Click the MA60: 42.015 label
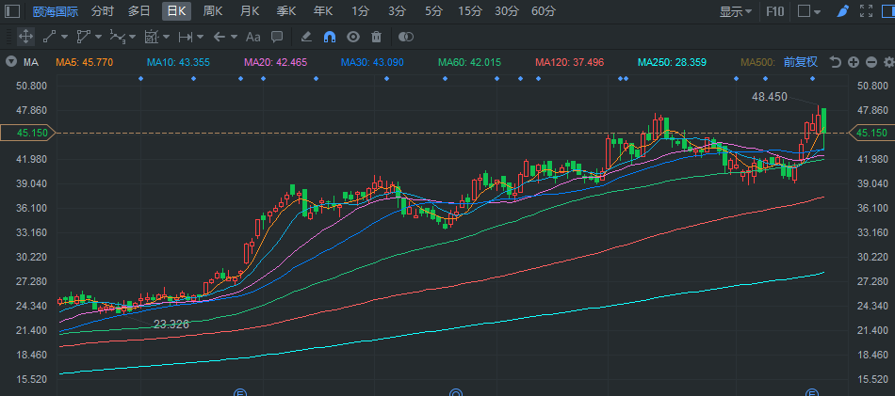This screenshot has width=895, height=396. coord(469,62)
